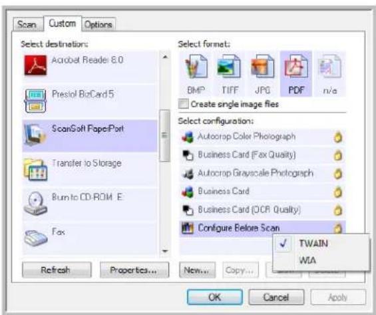Toggle lock on Business Card (OCR Quality)
The width and height of the screenshot is (376, 315).
(x=338, y=210)
